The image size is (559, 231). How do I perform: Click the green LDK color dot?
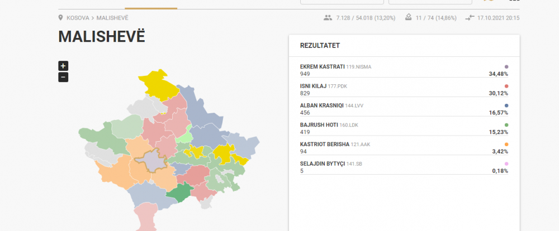coord(506,125)
